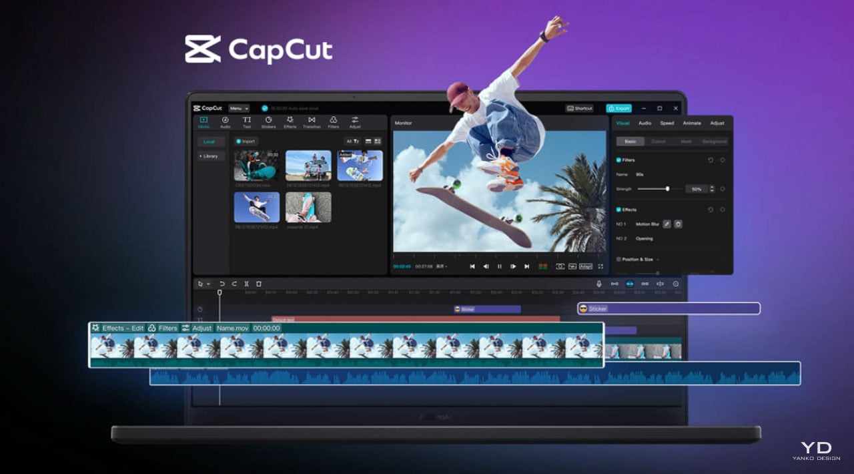The width and height of the screenshot is (854, 474).
Task: Open the Stickers panel icon
Action: tap(268, 122)
